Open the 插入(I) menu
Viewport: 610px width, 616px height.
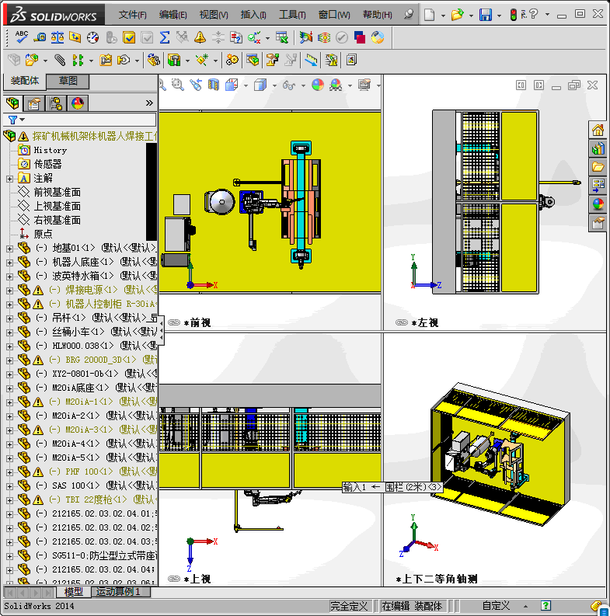click(253, 15)
